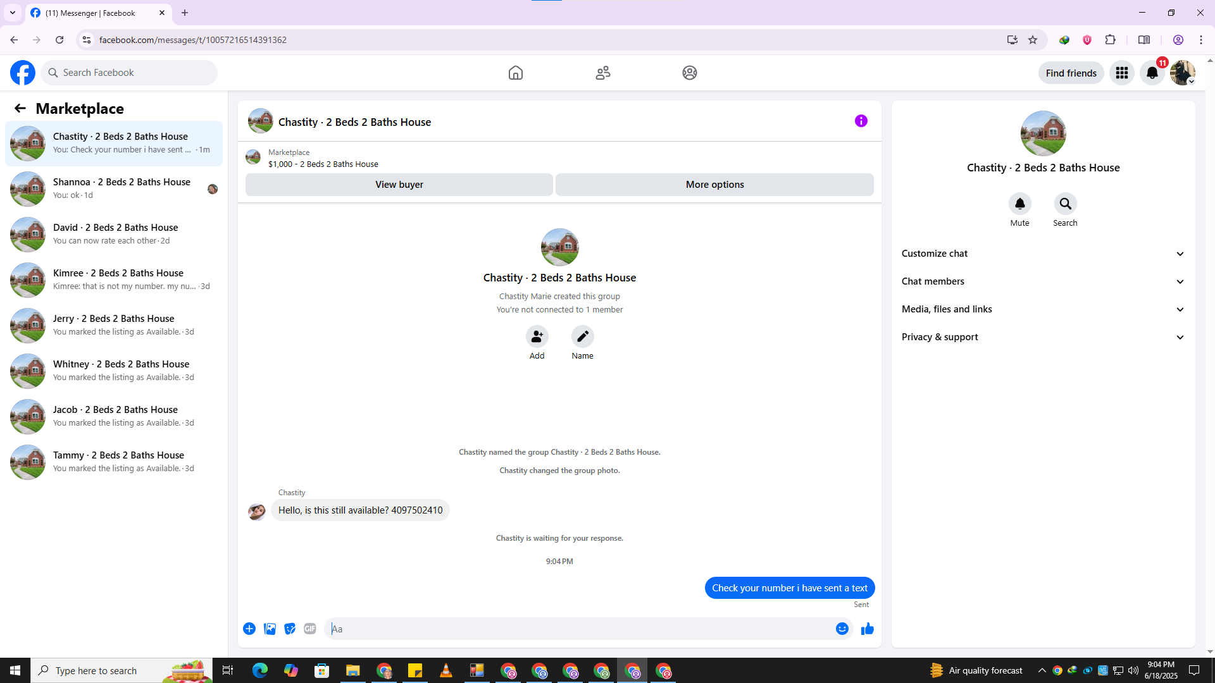Open the notifications bell
Screen dimensions: 1215x683
click(x=1152, y=73)
